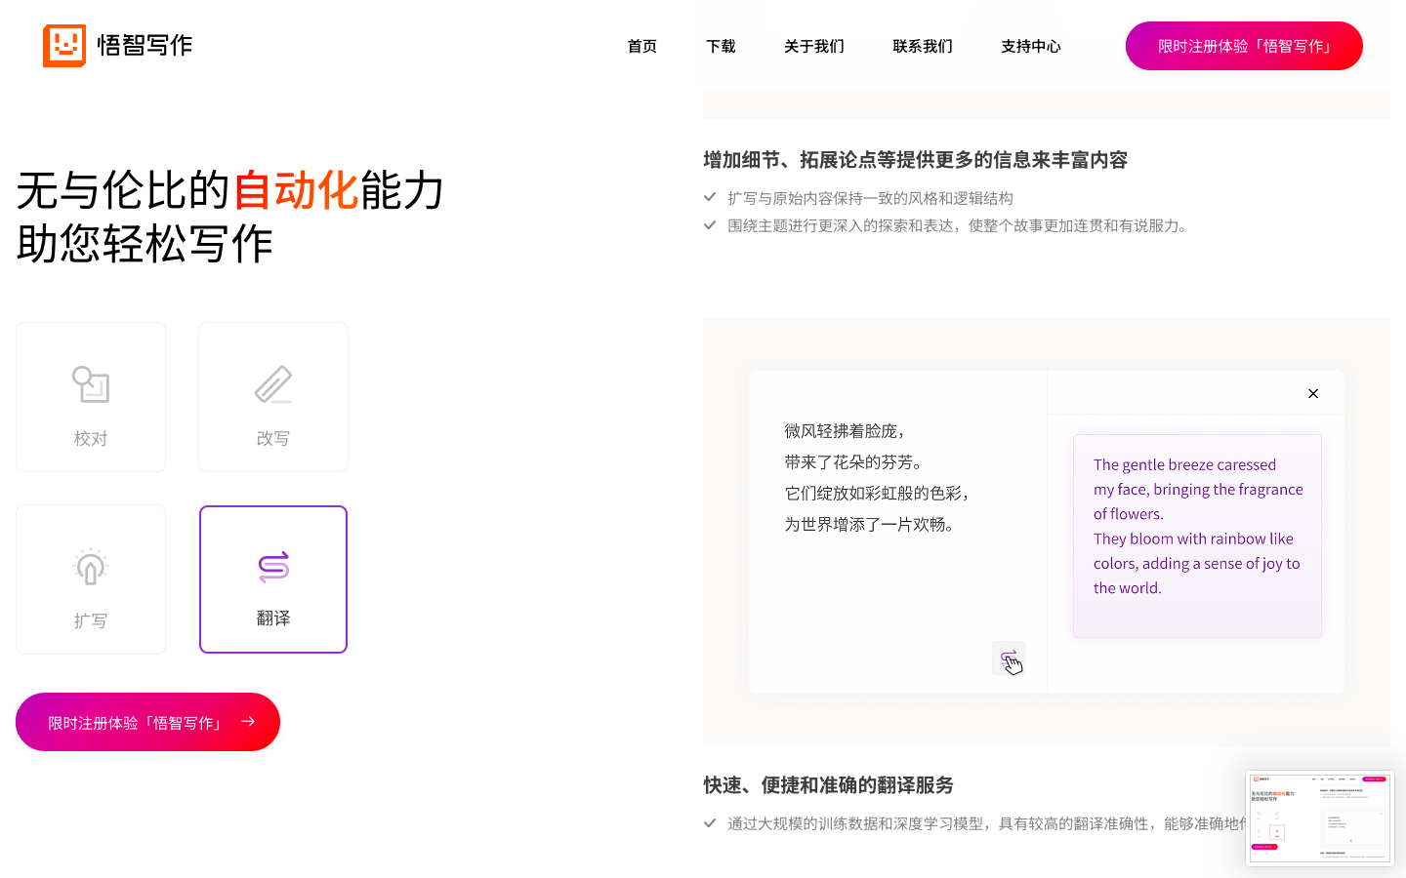Go to 关于我们 page
Screen dimensions: 1406x878
813,46
